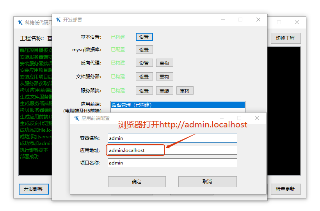
Task: Cancel the dialog with 取消
Action: coord(207,182)
